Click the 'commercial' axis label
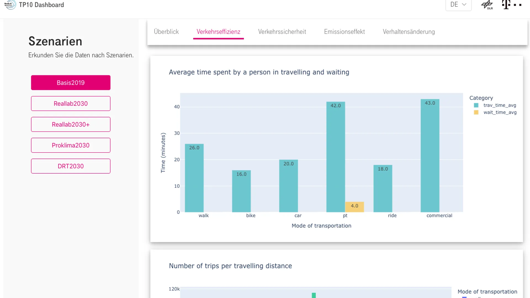Viewport: 530px width, 298px height. 439,215
